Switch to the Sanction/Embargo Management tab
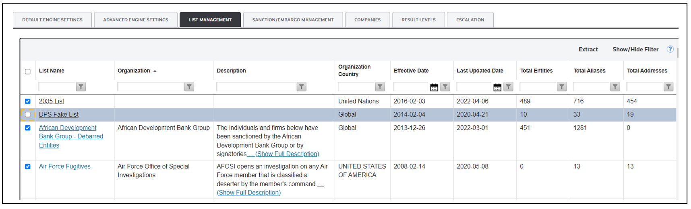 click(293, 20)
